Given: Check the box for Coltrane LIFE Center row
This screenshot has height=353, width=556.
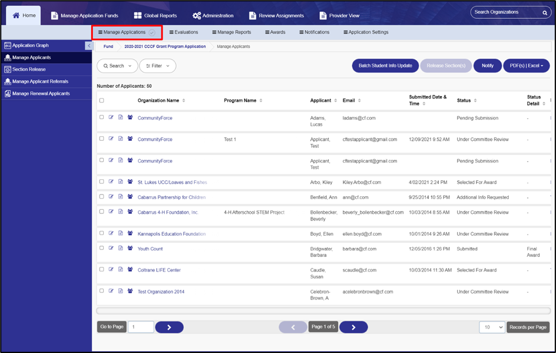Looking at the screenshot, I should click(x=102, y=269).
